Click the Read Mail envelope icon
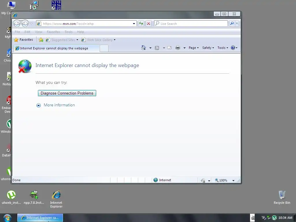296x222 pixels. click(169, 48)
